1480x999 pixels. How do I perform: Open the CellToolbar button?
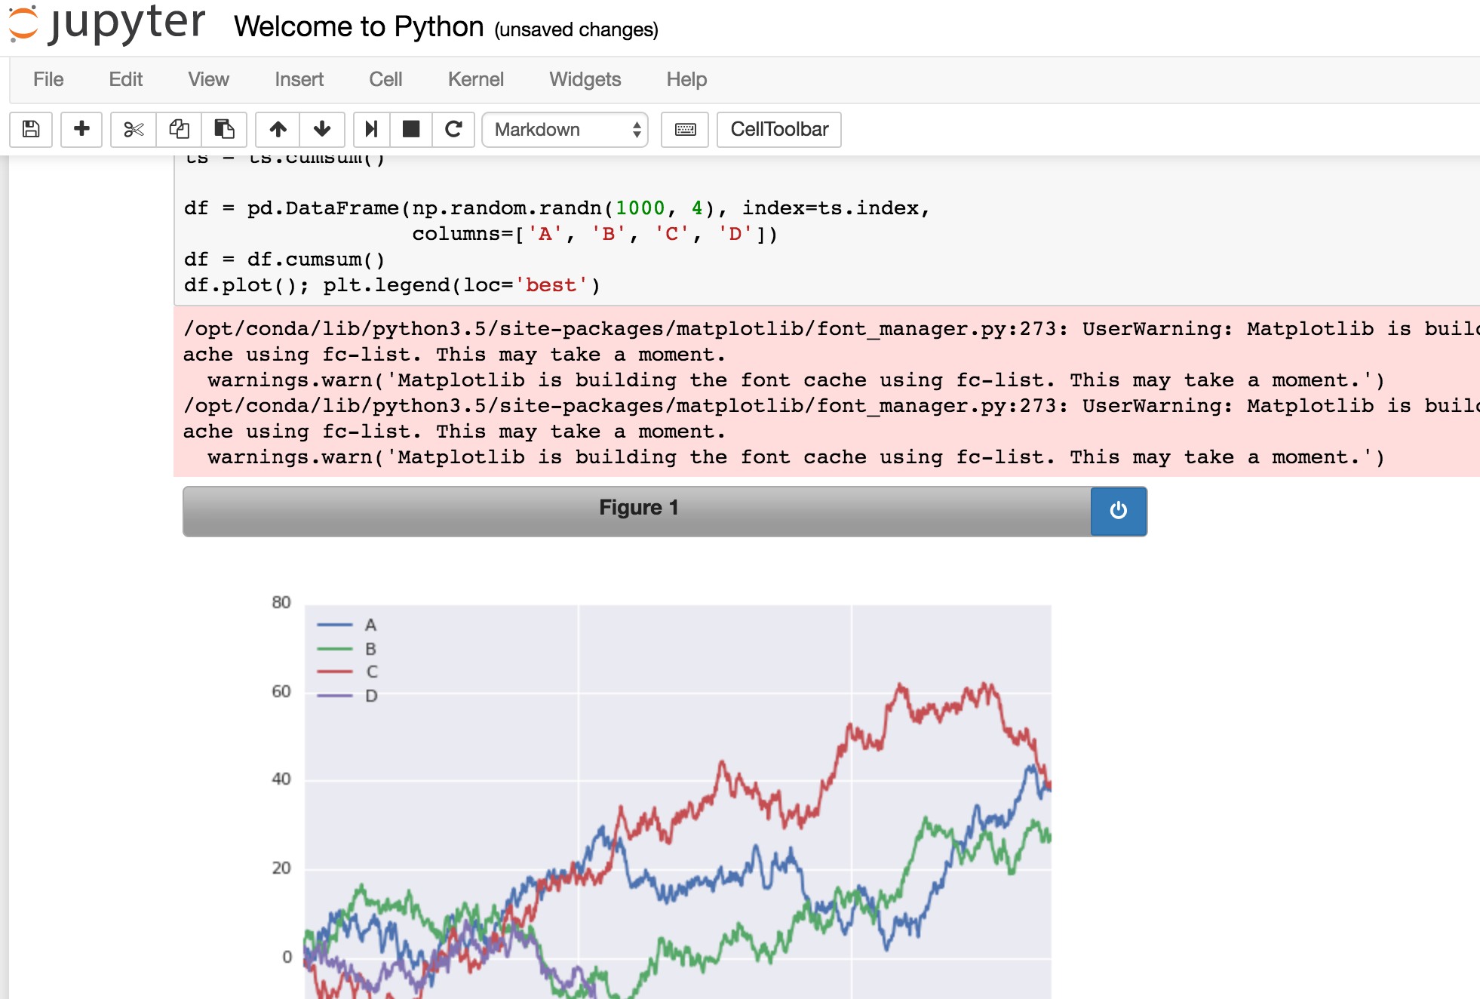(x=778, y=129)
